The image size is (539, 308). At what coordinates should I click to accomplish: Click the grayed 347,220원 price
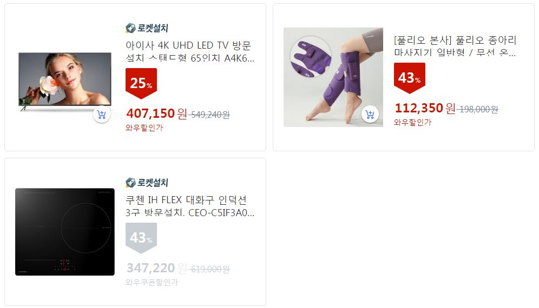pos(156,268)
